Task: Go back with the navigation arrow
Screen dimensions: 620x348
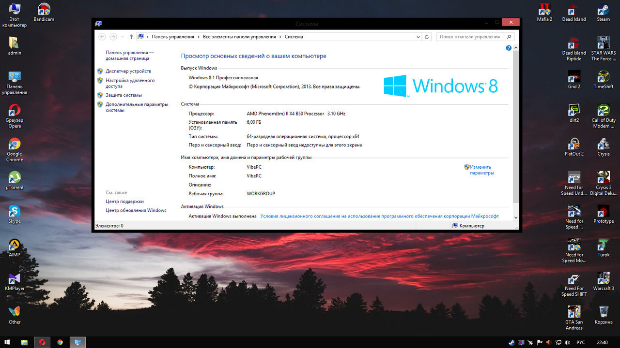Action: (102, 37)
